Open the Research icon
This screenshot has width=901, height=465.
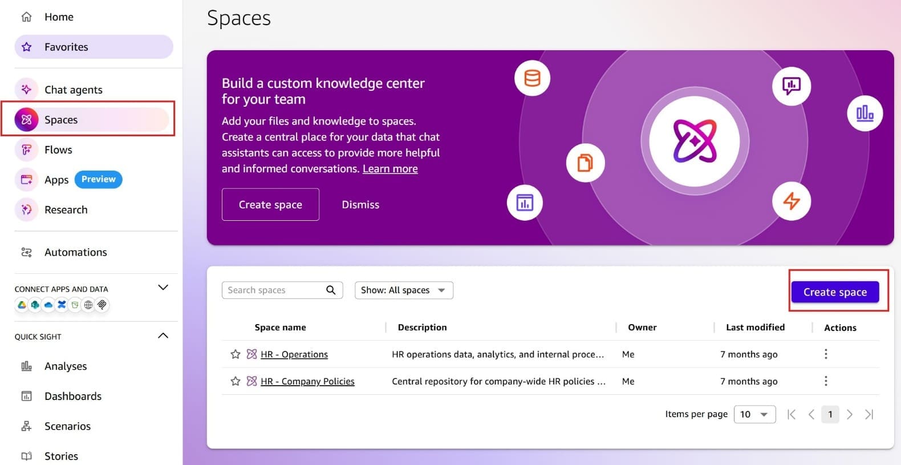(26, 209)
